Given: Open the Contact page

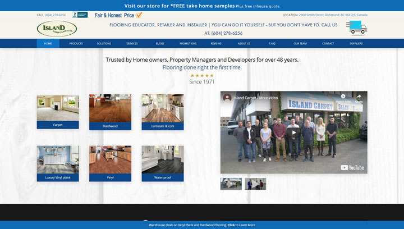Looking at the screenshot, I should point(328,43).
